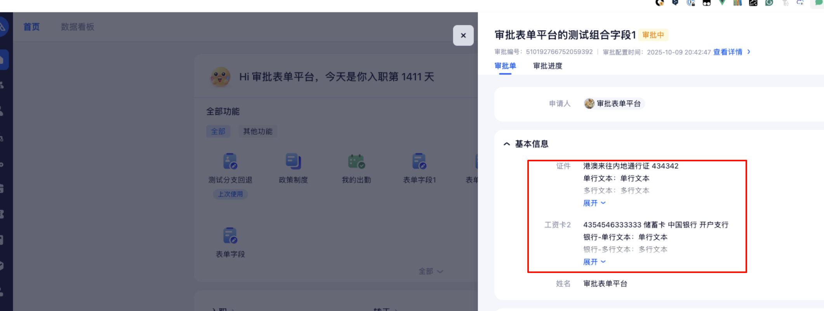Click the mascot avatar beside greeting
824x311 pixels.
click(220, 77)
